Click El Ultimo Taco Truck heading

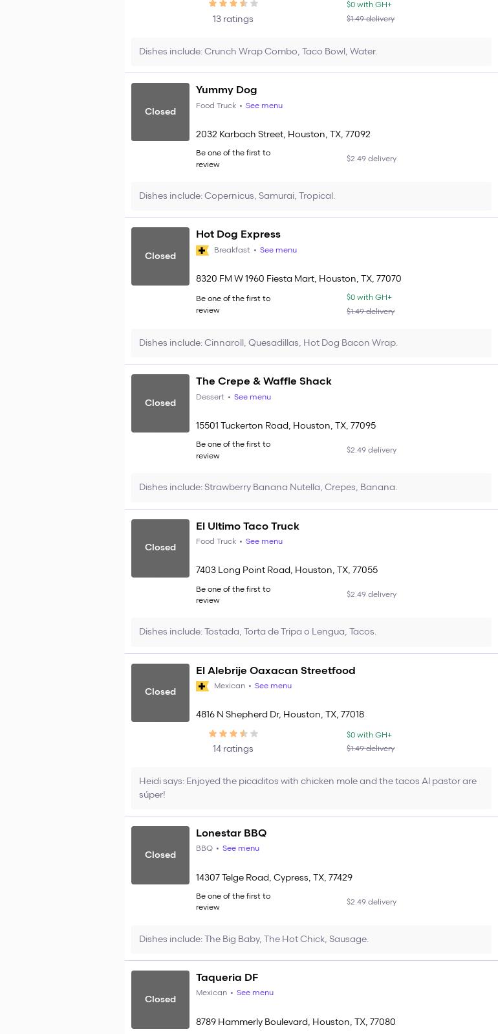(247, 526)
